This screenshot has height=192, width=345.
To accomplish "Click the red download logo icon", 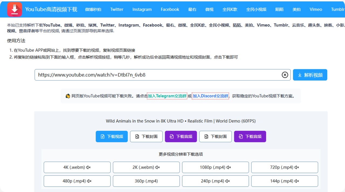I will [x=15, y=9].
